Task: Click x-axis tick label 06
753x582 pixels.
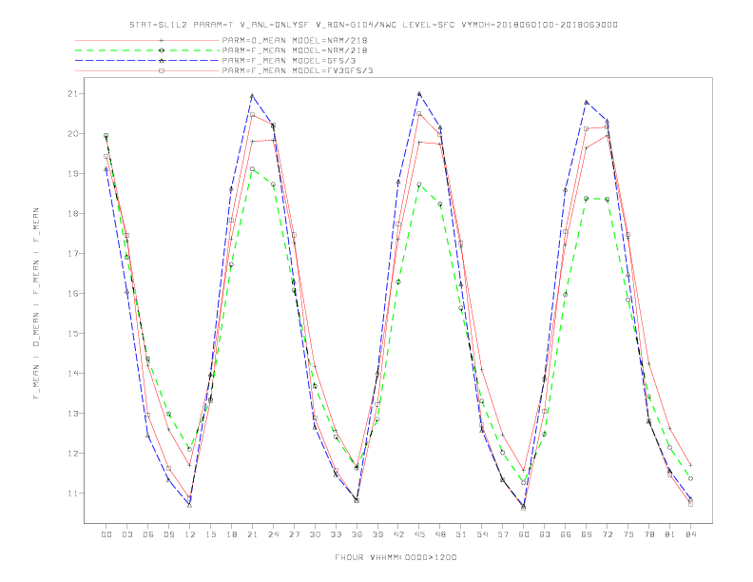Action: [148, 534]
